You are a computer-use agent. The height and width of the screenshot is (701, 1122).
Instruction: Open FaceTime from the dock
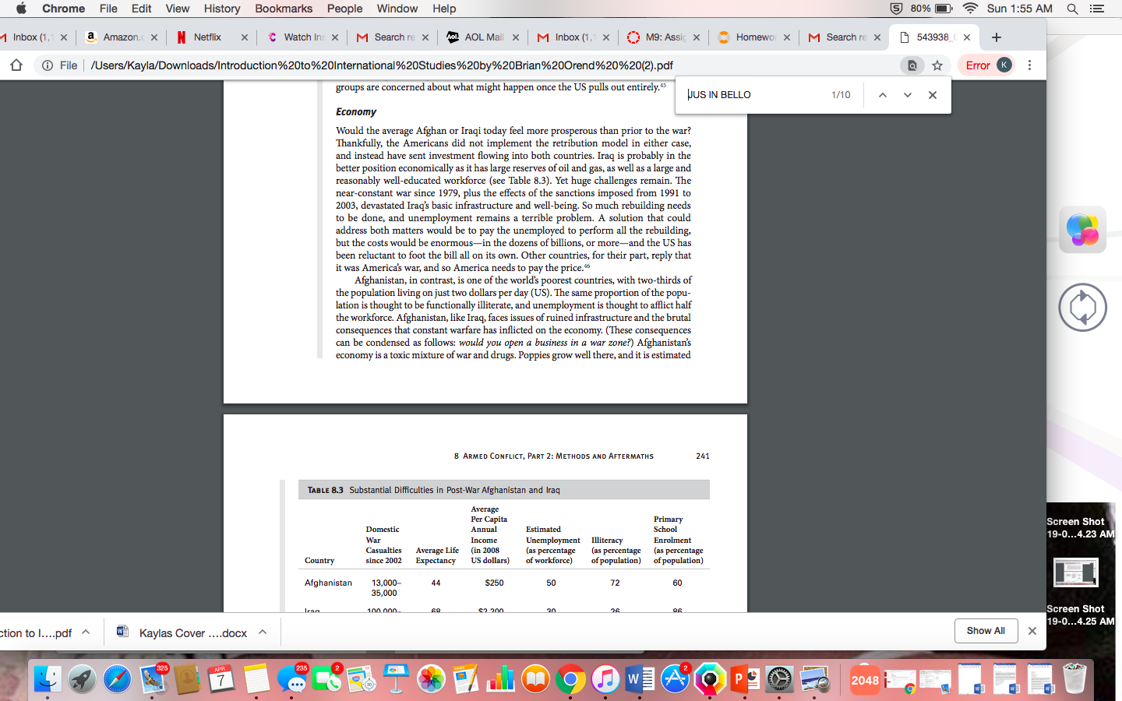pos(326,679)
